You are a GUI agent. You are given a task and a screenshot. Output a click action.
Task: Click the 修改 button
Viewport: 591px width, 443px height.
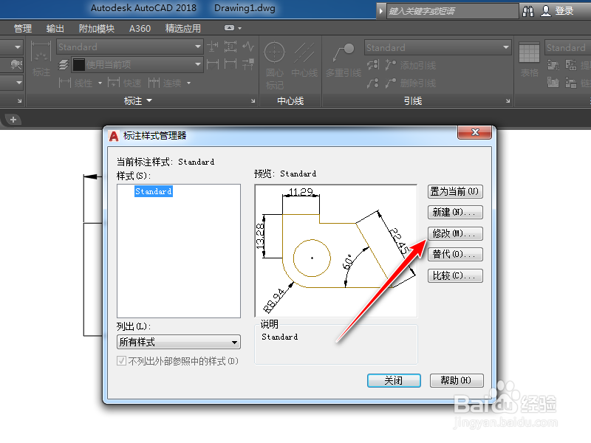tap(455, 233)
